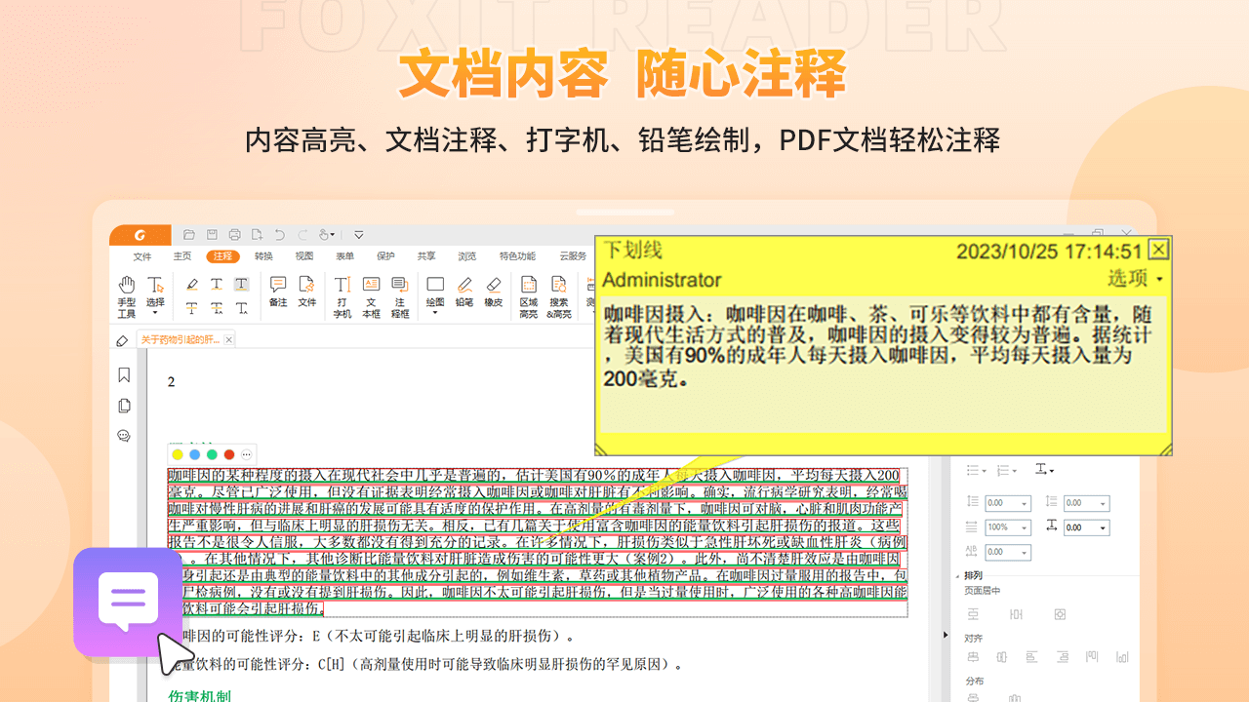
Task: Open the 100% line scale combo box
Action: [x=1008, y=527]
